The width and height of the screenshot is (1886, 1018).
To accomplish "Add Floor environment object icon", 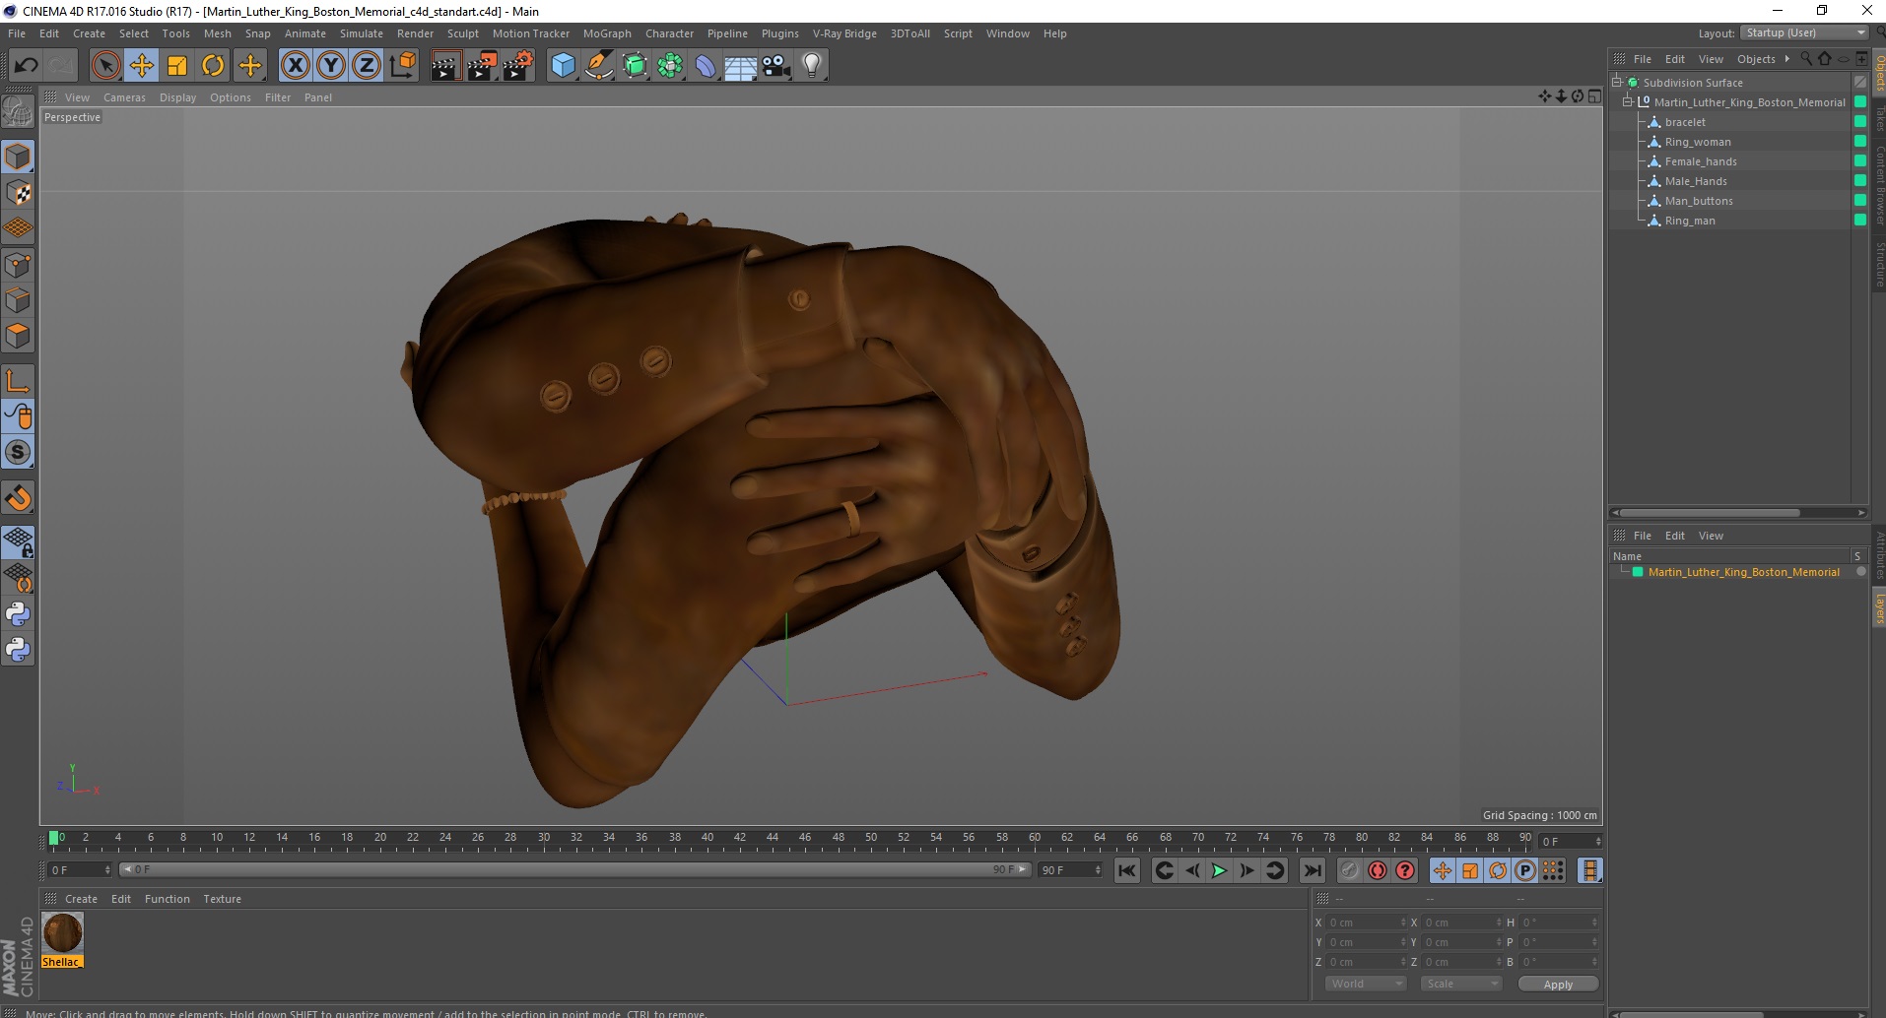I will [741, 66].
